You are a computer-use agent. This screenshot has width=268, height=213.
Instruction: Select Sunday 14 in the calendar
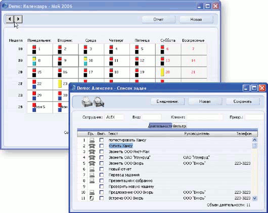(x=194, y=61)
